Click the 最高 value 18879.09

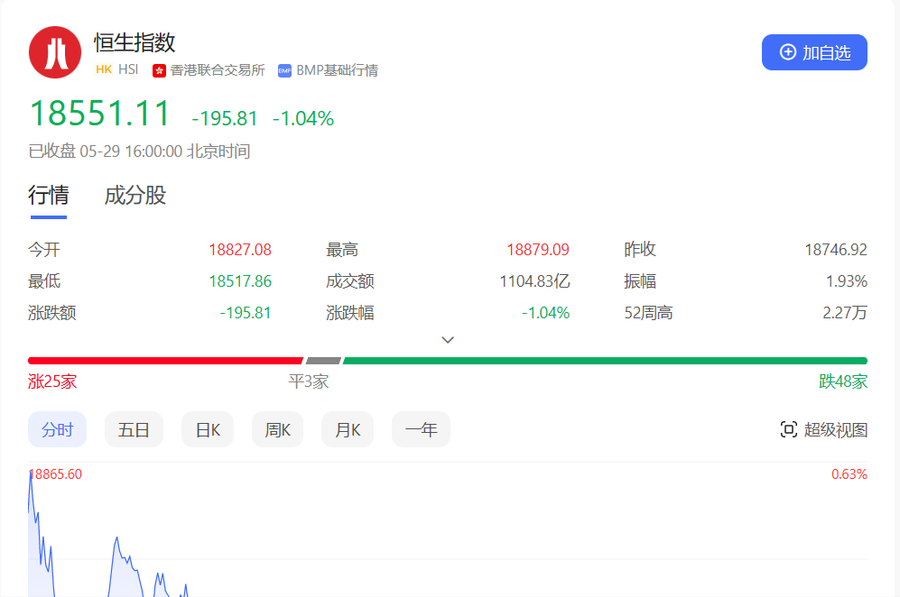tap(538, 250)
